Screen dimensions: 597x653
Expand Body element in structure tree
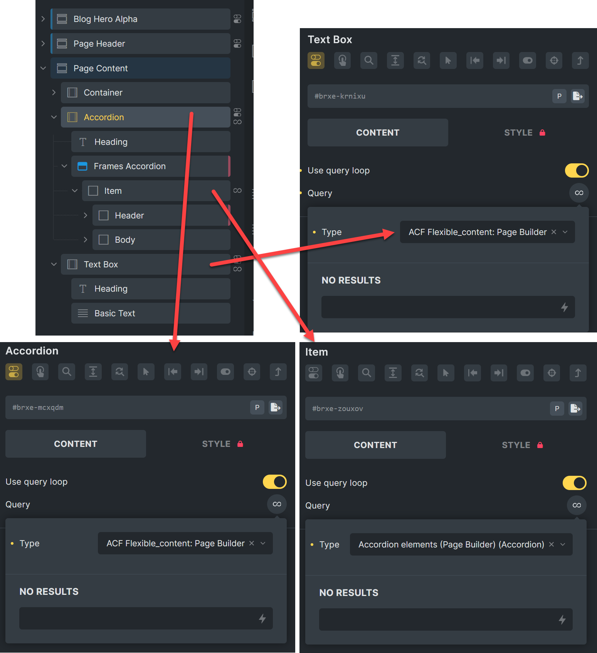click(85, 240)
